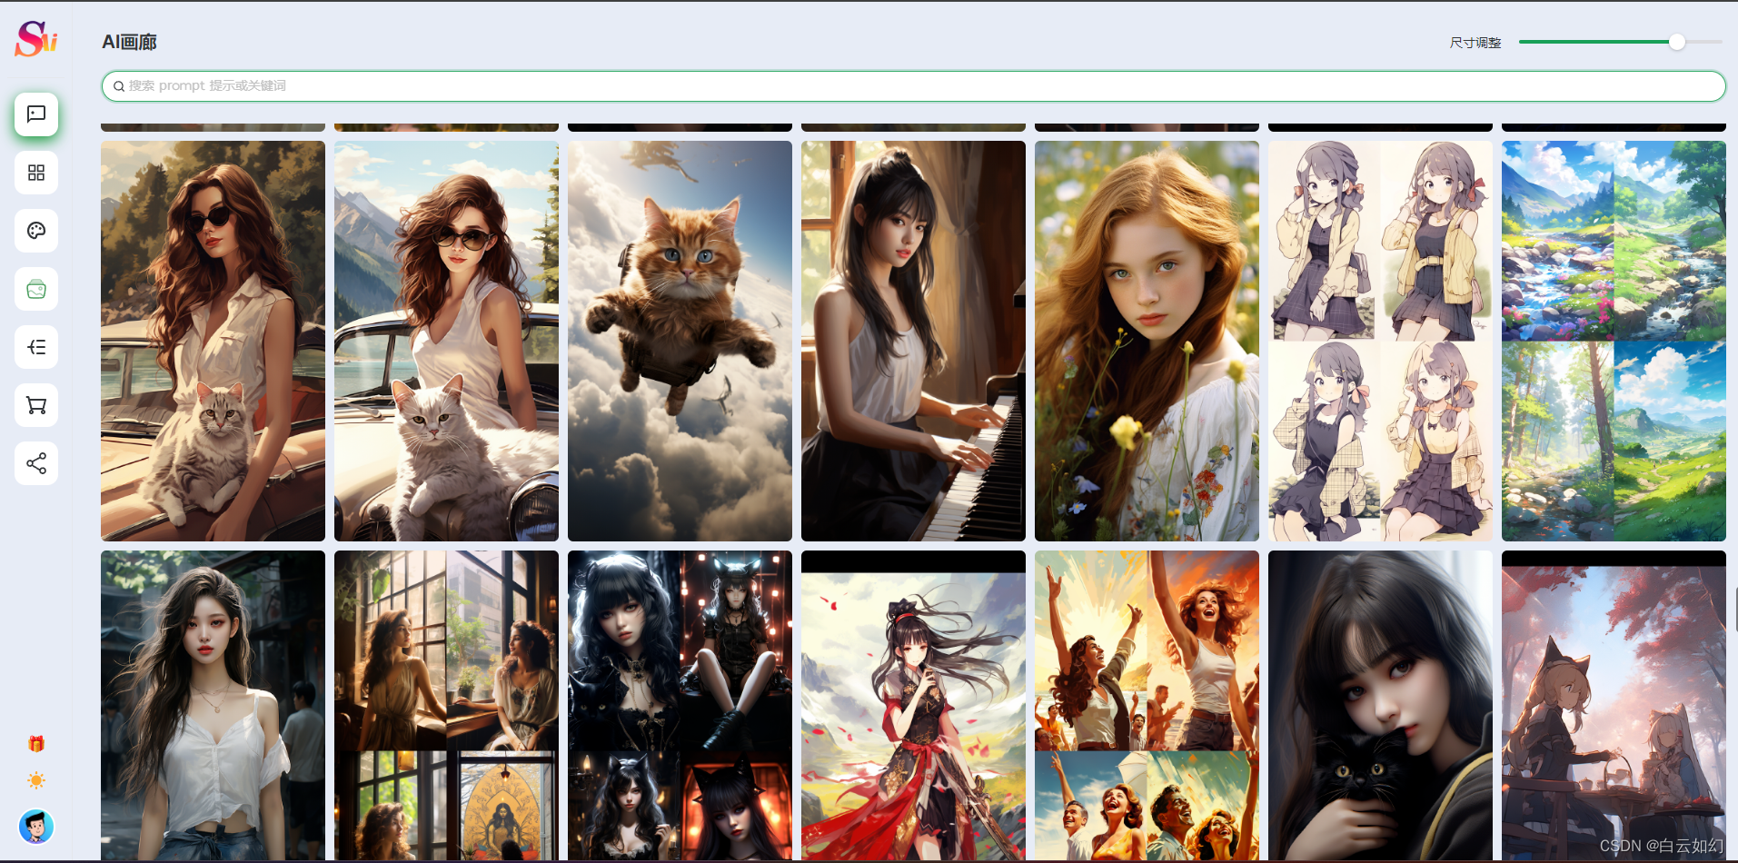Viewport: 1738px width, 863px height.
Task: Open the green wallet icon in sidebar
Action: pyautogui.click(x=36, y=289)
